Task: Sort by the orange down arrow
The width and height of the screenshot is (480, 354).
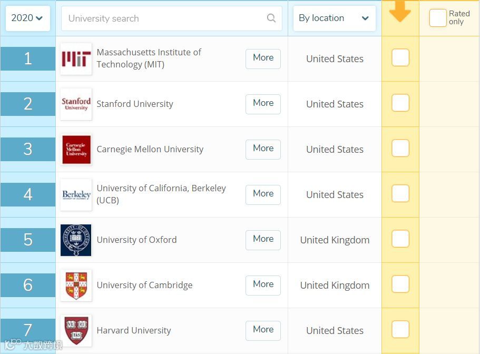Action: 400,12
